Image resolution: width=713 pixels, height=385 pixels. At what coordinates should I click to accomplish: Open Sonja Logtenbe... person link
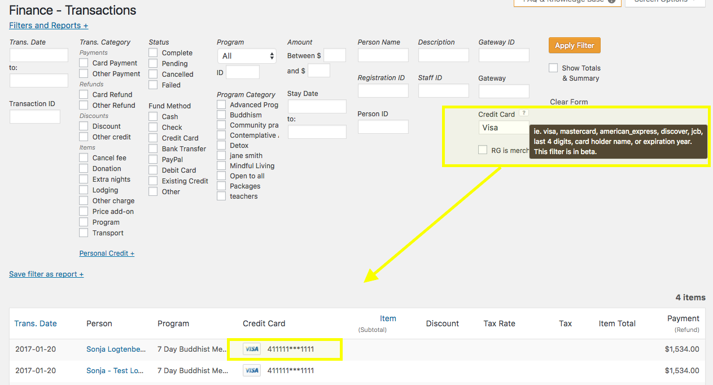pos(116,349)
